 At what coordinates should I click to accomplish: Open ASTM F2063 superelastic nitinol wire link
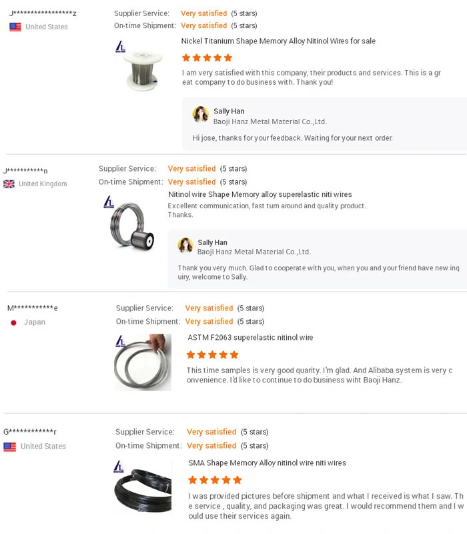click(250, 338)
